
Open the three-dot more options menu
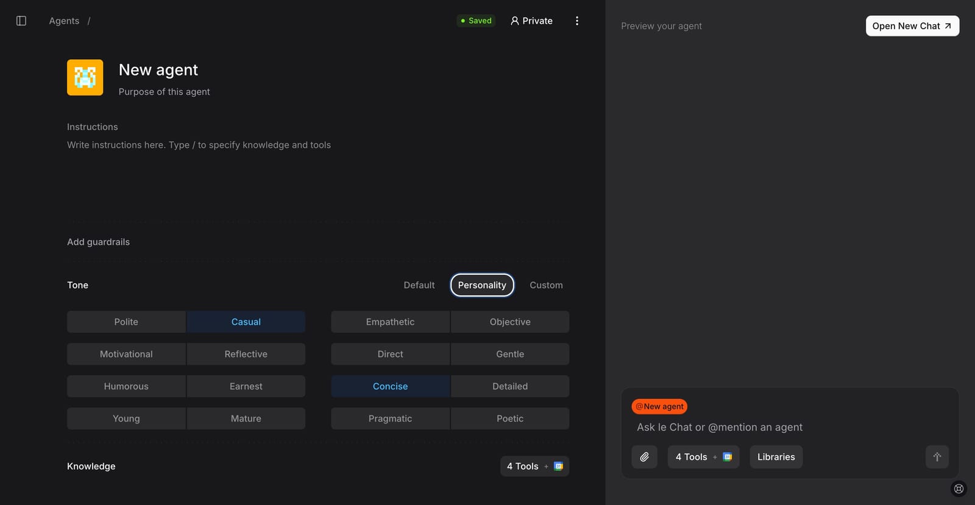tap(576, 21)
